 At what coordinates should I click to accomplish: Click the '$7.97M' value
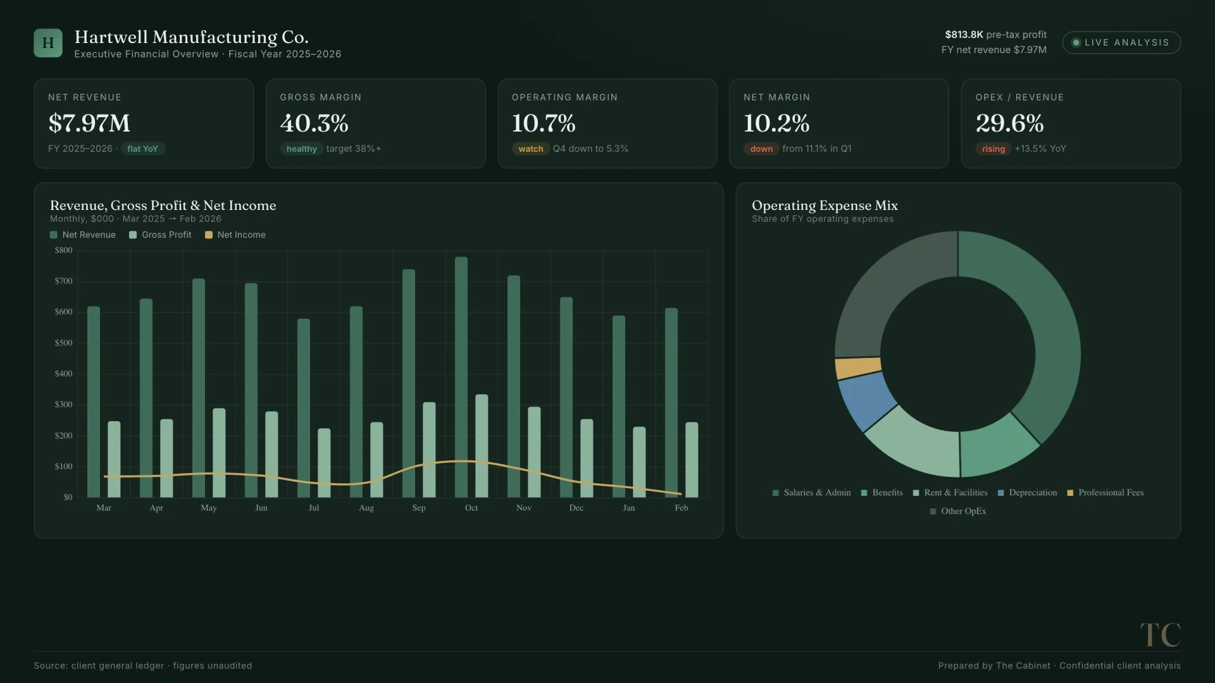pos(89,123)
